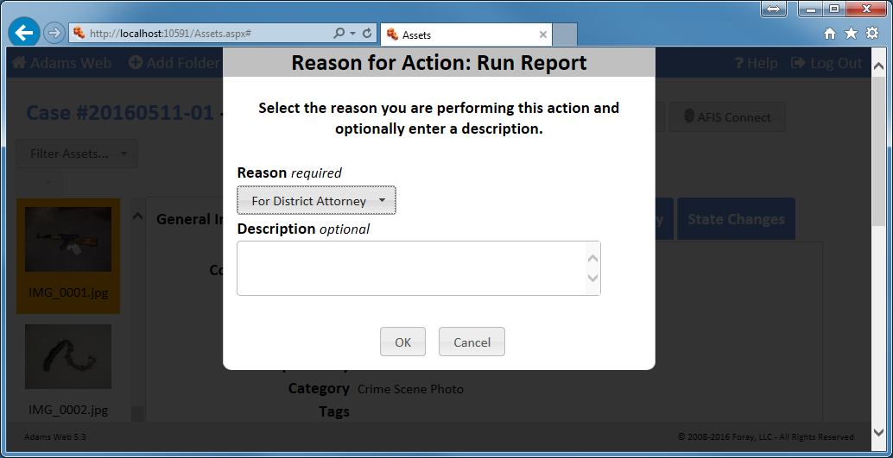
Task: Switch to the State Changes tab
Action: [736, 219]
